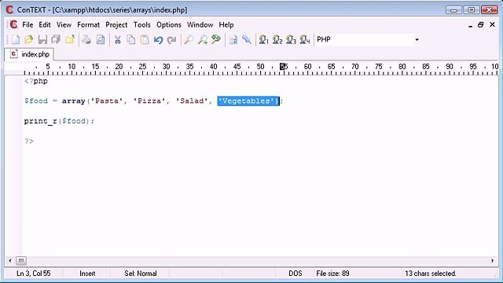Click the ConTEXT icon in menu bar
The height and width of the screenshot is (283, 503).
(x=13, y=24)
